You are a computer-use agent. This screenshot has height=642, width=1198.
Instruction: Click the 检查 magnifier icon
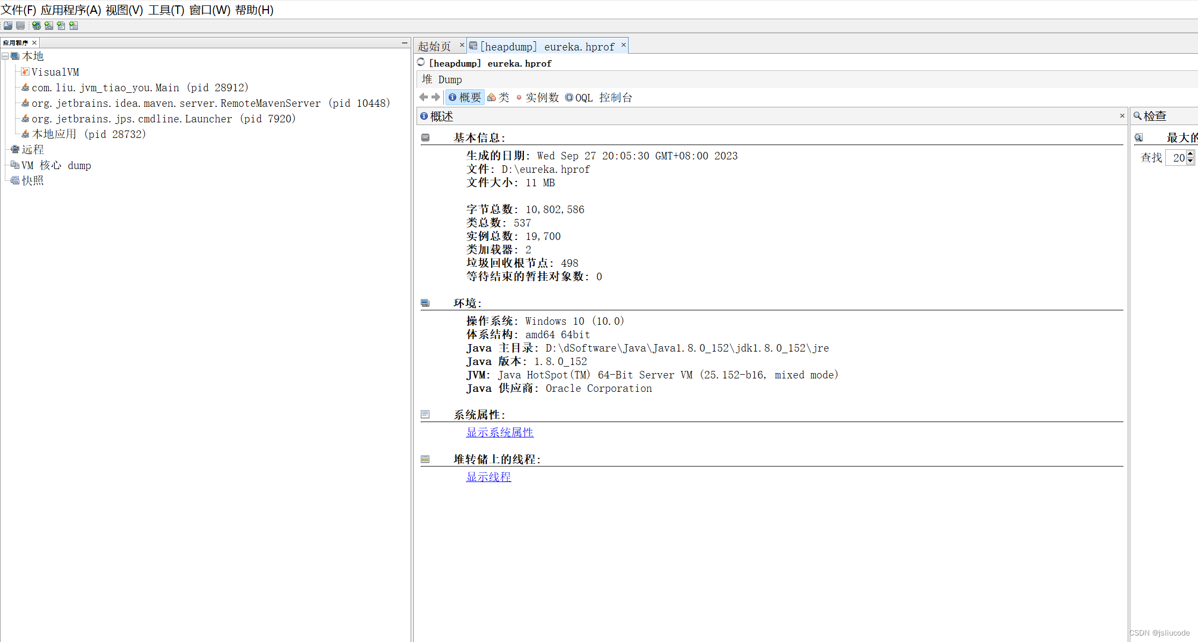pyautogui.click(x=1137, y=115)
